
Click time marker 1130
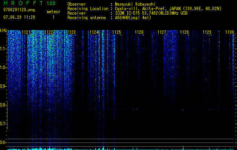[x=229, y=32]
